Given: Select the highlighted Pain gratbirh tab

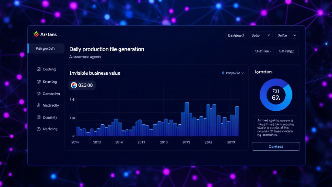Looking at the screenshot, I should pos(46,49).
